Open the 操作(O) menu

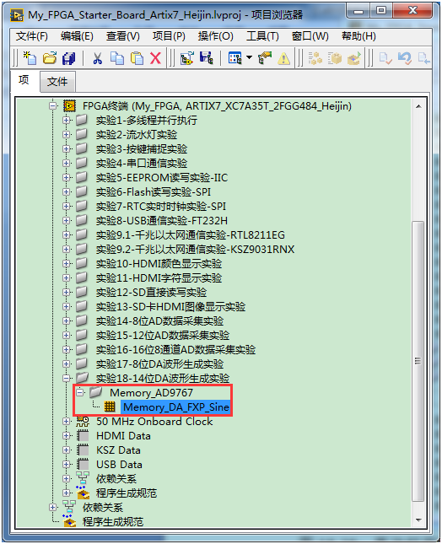tap(215, 36)
